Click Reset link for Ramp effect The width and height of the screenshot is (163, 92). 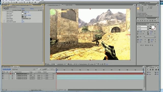coord(23,9)
